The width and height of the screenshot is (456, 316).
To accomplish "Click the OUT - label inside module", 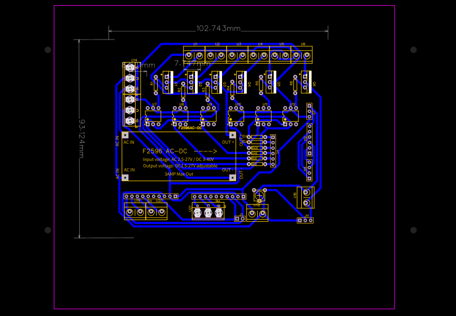I will point(228,170).
